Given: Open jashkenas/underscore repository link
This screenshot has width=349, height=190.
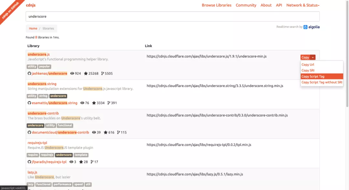Looking at the screenshot, I should pyautogui.click(x=49, y=73).
